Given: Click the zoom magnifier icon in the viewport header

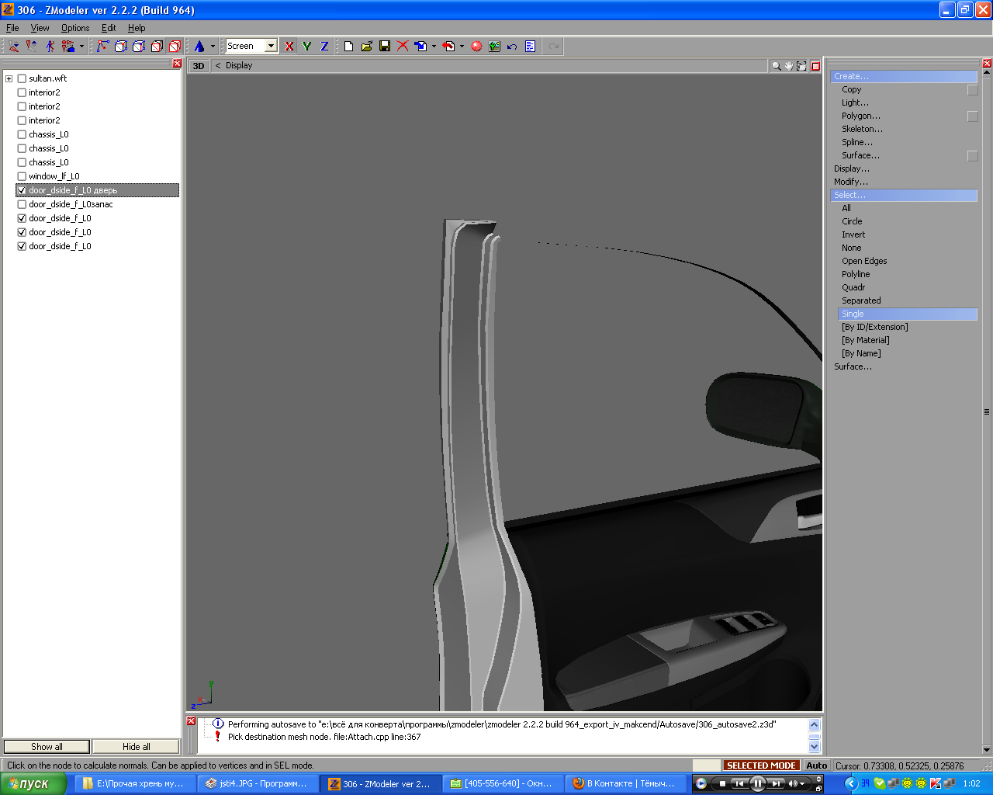Looking at the screenshot, I should click(776, 66).
